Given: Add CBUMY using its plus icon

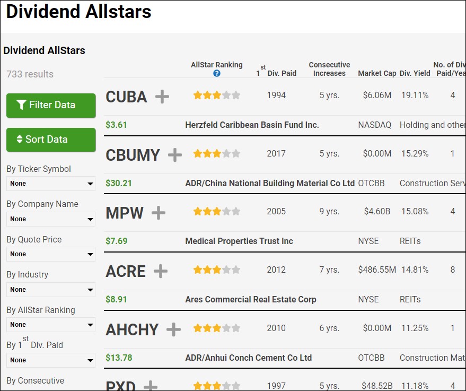Looking at the screenshot, I should point(175,155).
